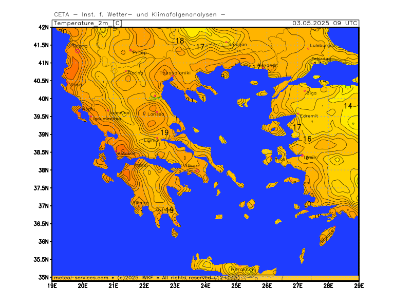Select the Astakos city label
The image size is (411, 308).
click(x=126, y=153)
